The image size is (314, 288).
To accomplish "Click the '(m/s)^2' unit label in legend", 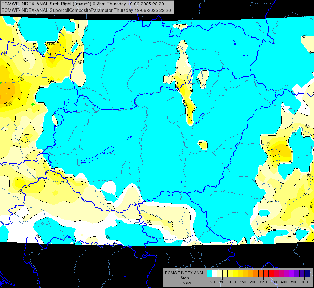I will click(x=184, y=283).
